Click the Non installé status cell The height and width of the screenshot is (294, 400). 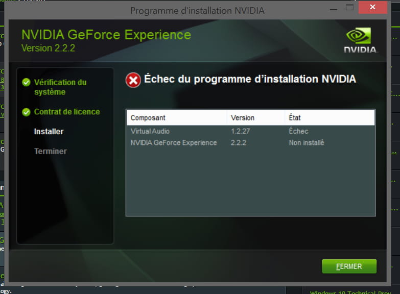(x=307, y=142)
